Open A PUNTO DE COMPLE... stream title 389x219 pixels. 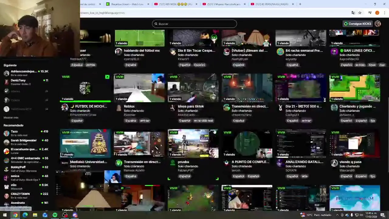coord(250,162)
